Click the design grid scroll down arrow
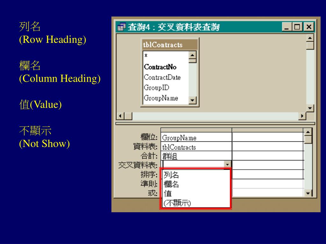The image size is (326, 244). (x=308, y=193)
